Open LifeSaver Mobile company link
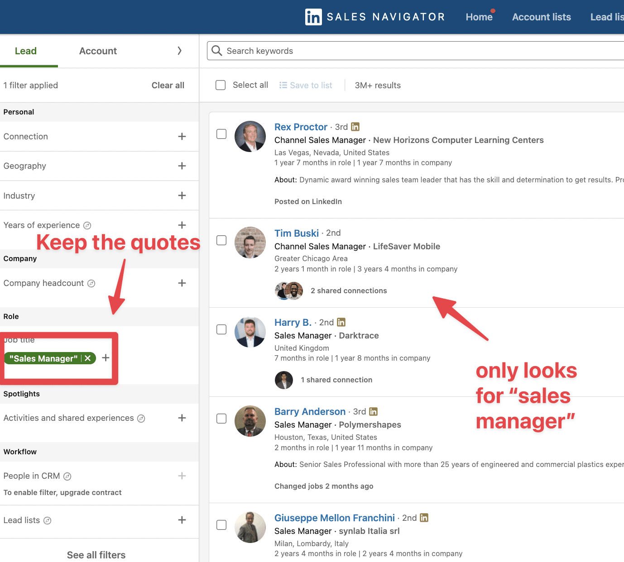This screenshot has width=624, height=562. coord(407,247)
